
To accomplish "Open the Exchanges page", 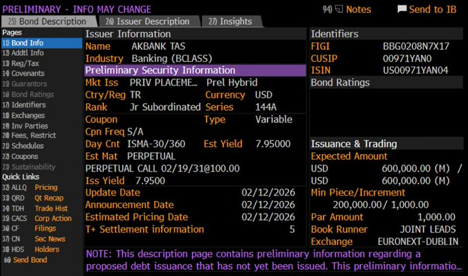I will [x=28, y=115].
